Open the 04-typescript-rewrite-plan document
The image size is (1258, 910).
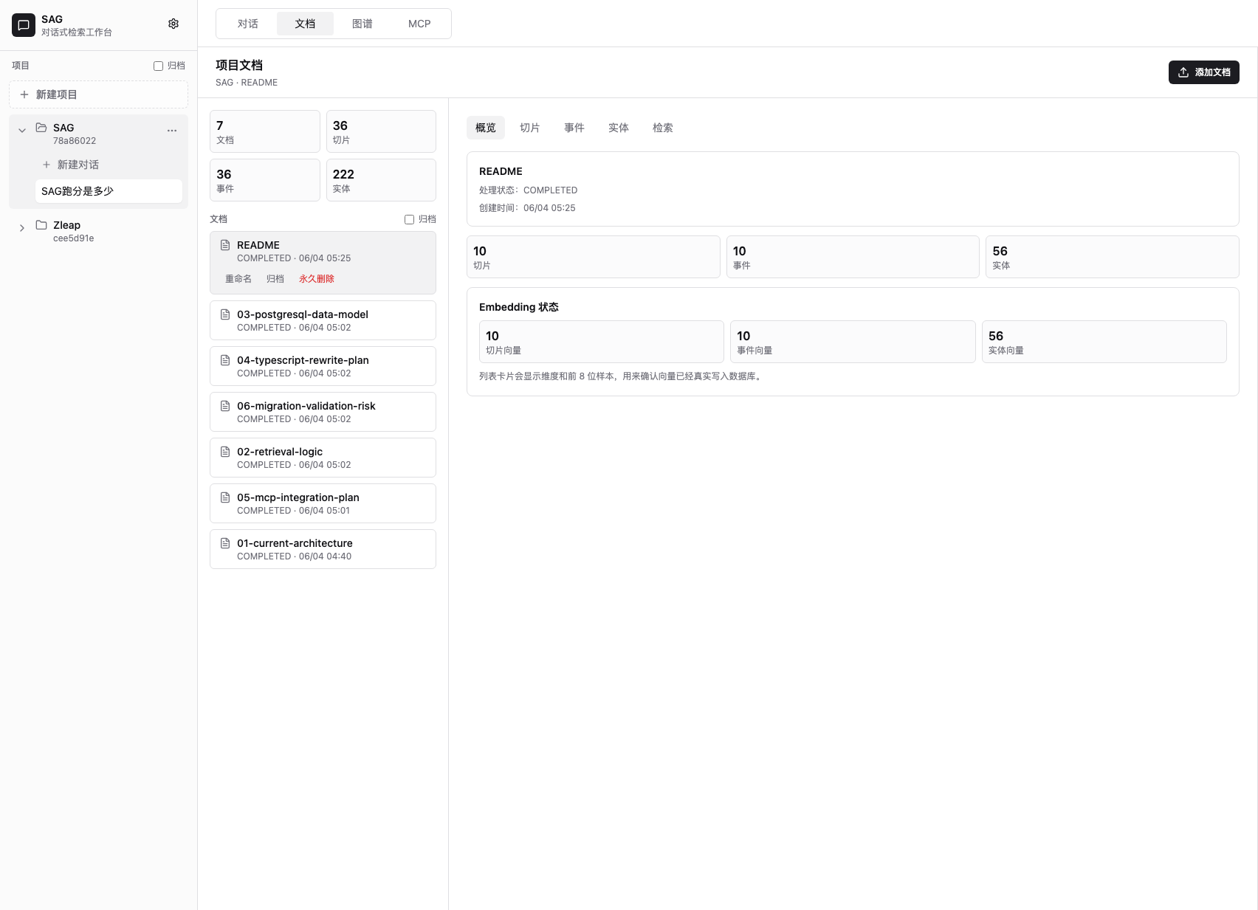coord(323,366)
